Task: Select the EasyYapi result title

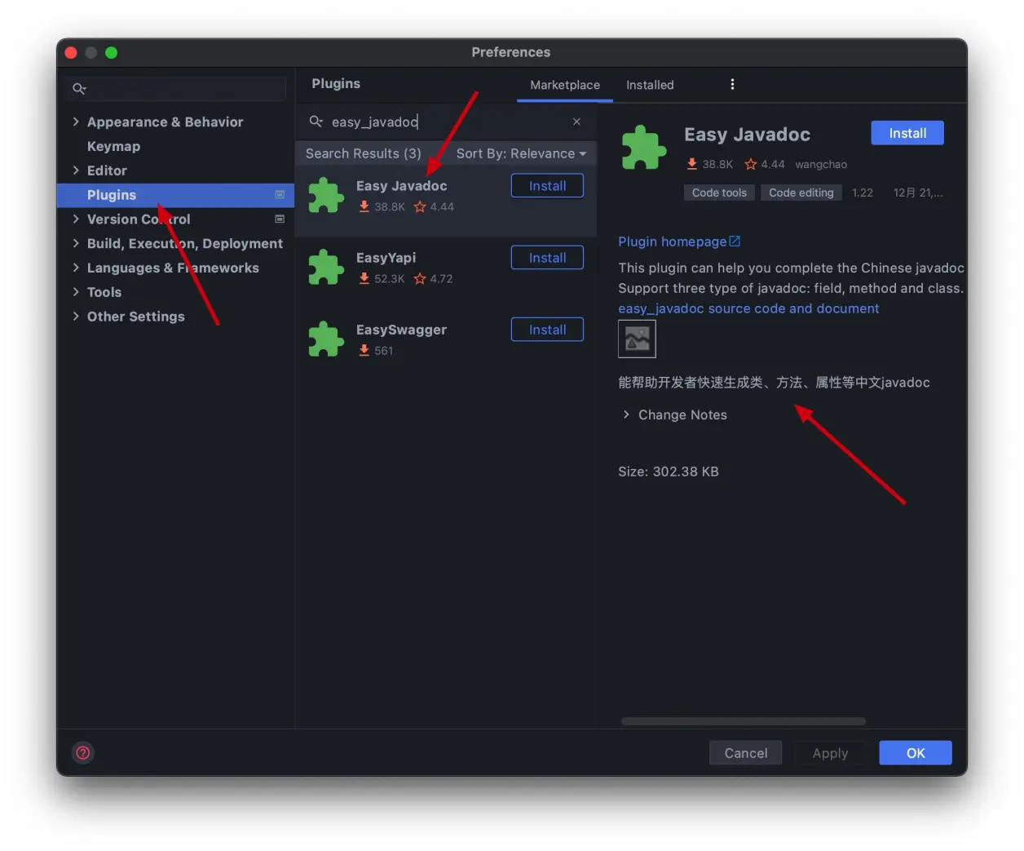Action: pyautogui.click(x=386, y=258)
